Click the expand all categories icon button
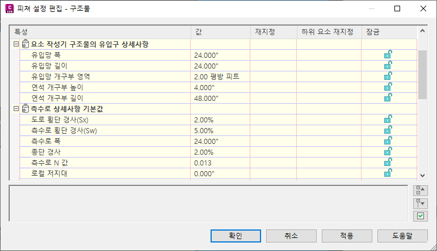 (x=421, y=203)
